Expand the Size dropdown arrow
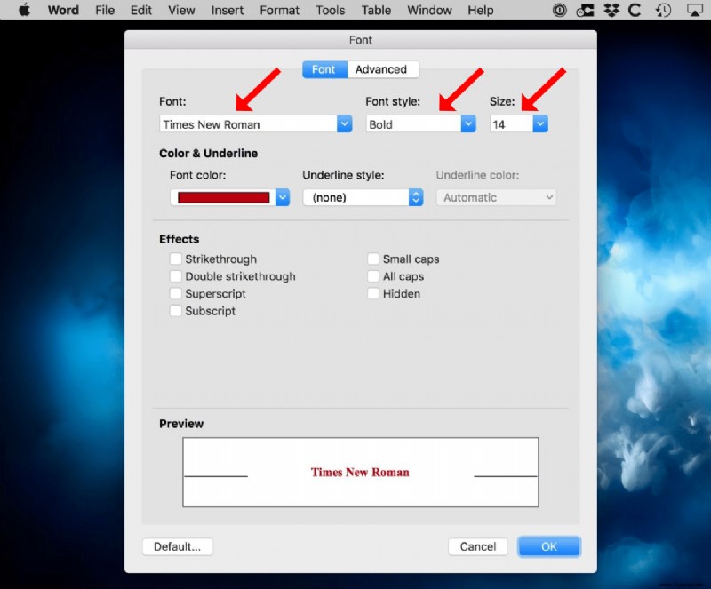Image resolution: width=711 pixels, height=589 pixels. tap(540, 123)
